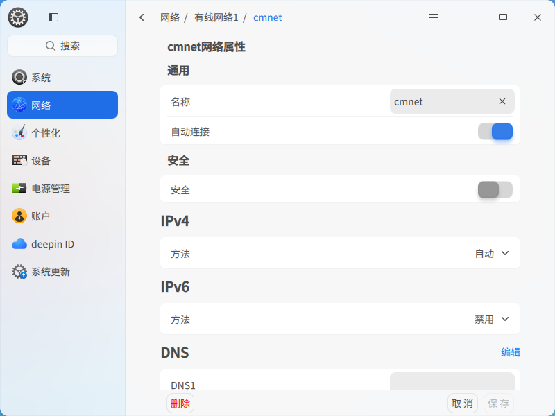The image size is (555, 416).
Task: Enable the 安全 switch
Action: (x=495, y=189)
